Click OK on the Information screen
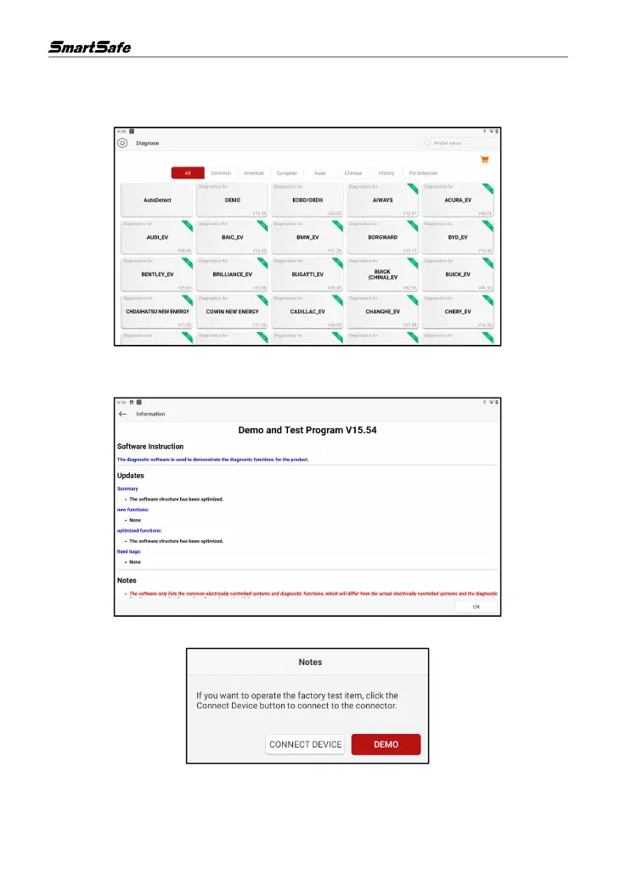Image resolution: width=626 pixels, height=886 pixels. [477, 607]
